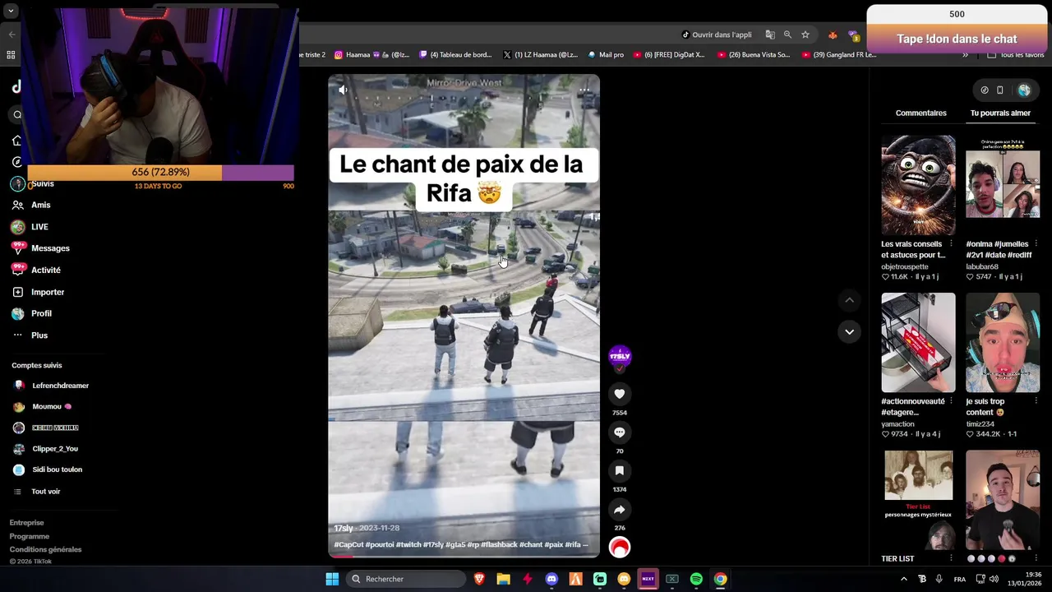Click the Ouvrir dans l'appli button
Viewport: 1052px width, 592px height.
point(717,35)
